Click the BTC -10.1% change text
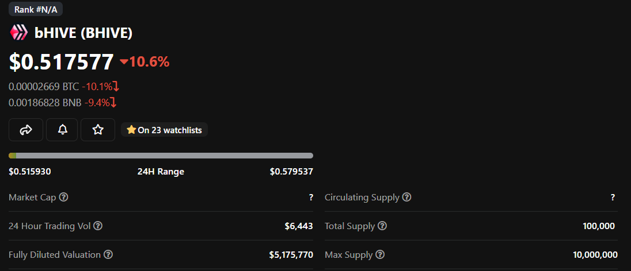Image resolution: width=631 pixels, height=271 pixels. pos(100,87)
